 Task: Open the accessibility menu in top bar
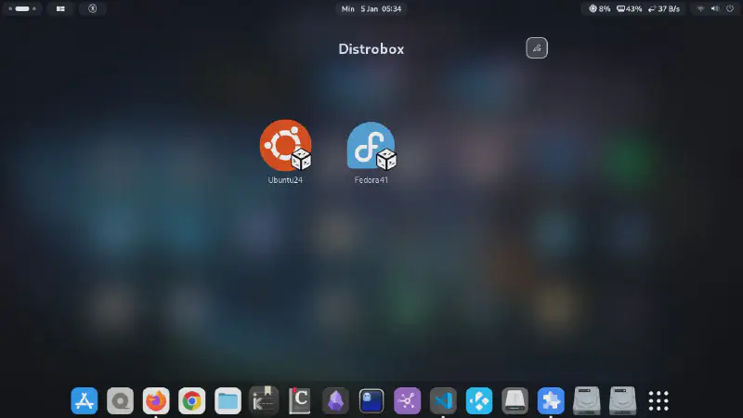click(x=92, y=8)
